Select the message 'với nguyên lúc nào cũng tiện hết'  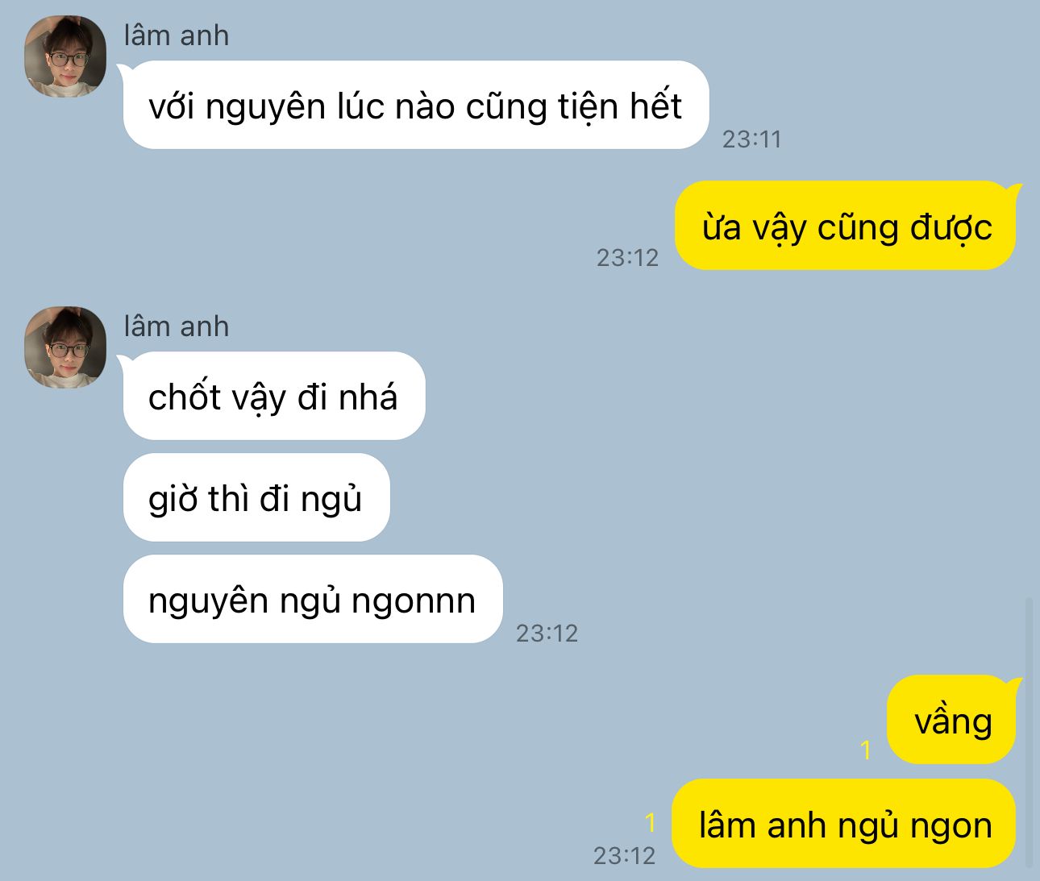click(x=415, y=106)
